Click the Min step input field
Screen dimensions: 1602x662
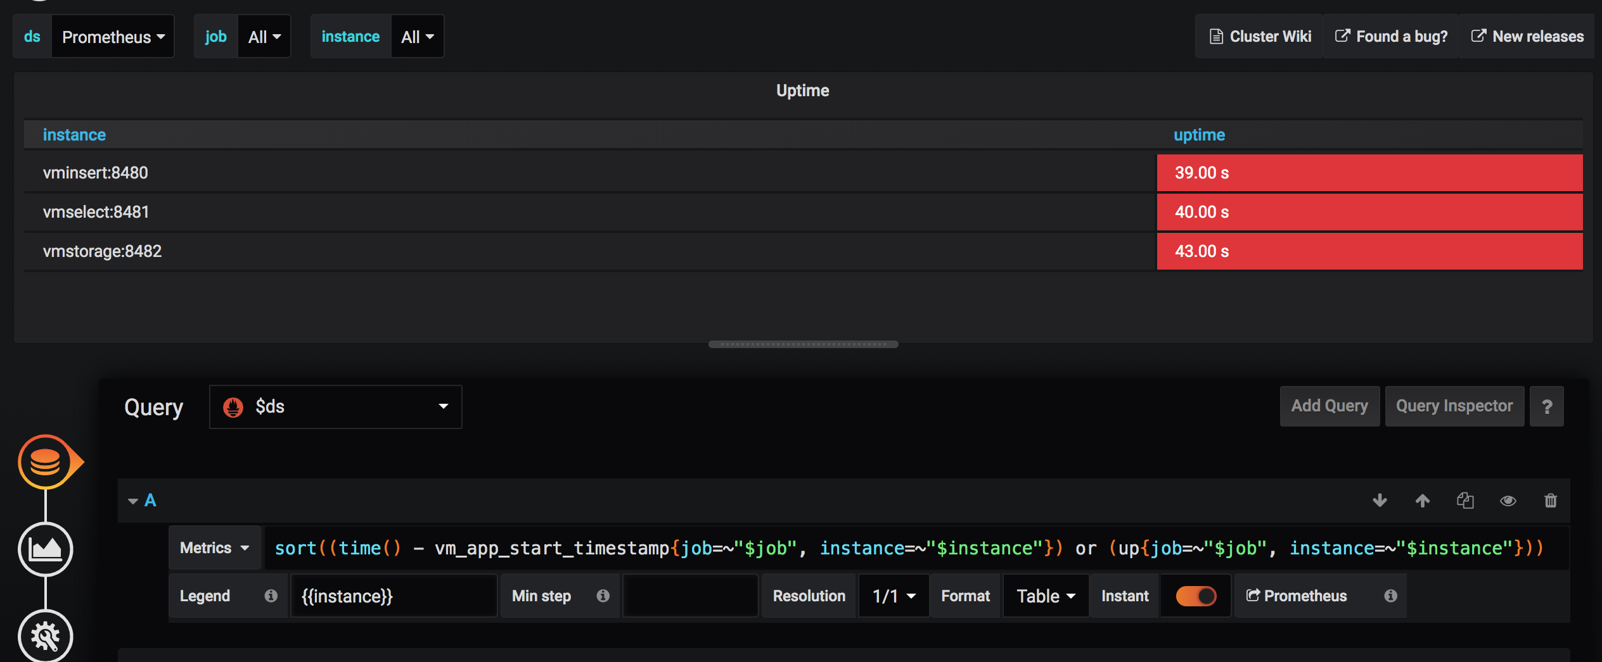pos(691,596)
